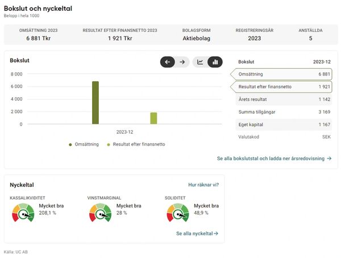
Task: Click the light green Resultat bar
Action: (x=153, y=118)
